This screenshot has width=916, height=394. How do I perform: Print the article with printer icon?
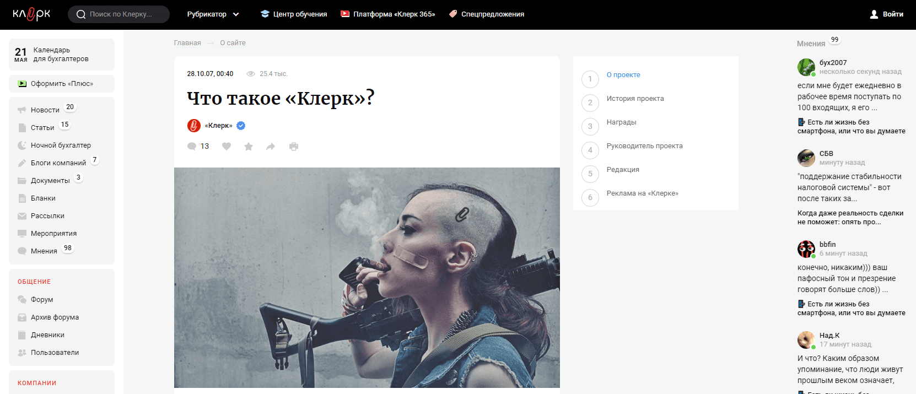(294, 146)
